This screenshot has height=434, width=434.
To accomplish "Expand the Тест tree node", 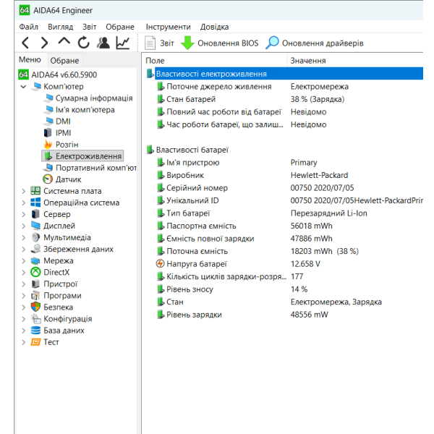I will point(24,342).
